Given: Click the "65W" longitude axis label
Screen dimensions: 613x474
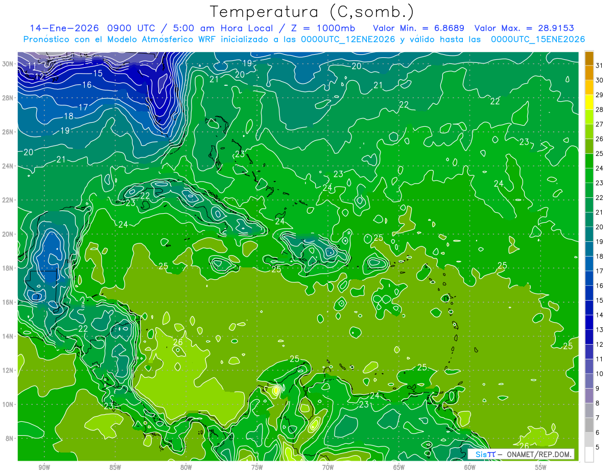Looking at the screenshot, I should pyautogui.click(x=399, y=467).
